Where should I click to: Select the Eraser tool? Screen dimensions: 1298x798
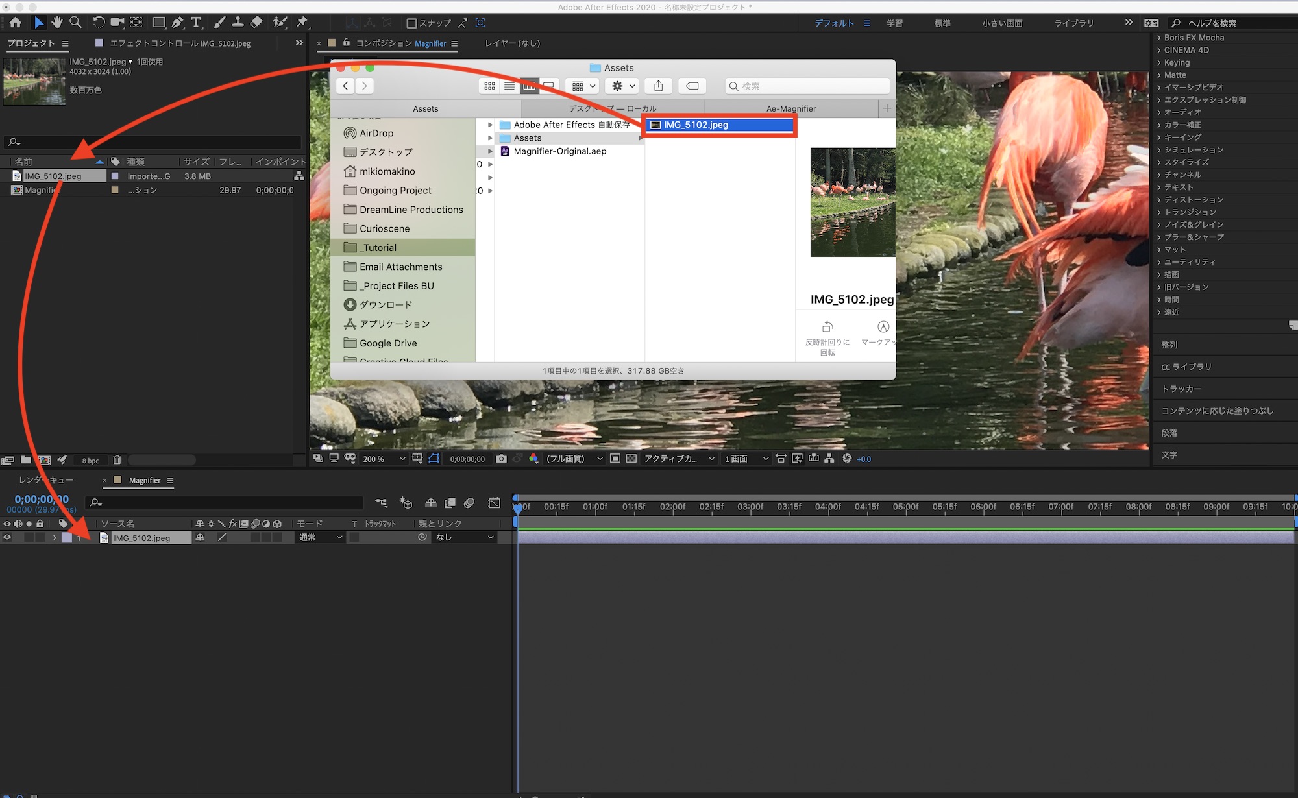[256, 22]
